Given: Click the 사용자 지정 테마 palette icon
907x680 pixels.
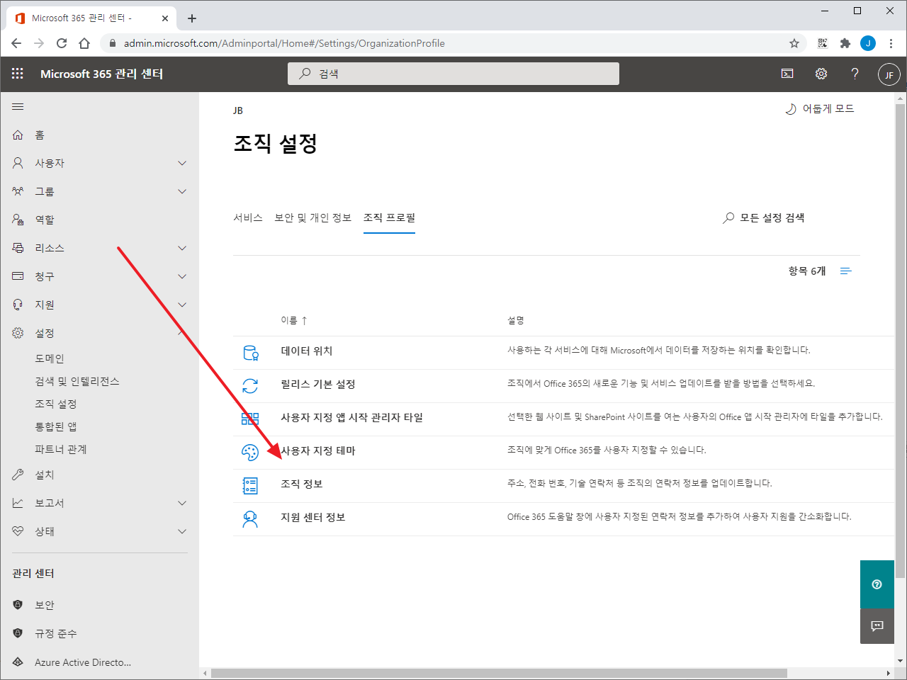Looking at the screenshot, I should click(250, 453).
